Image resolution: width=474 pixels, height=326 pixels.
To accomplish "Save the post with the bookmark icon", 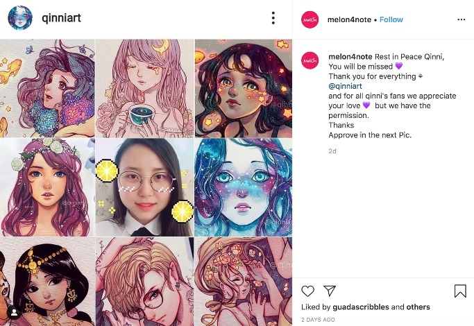I will click(x=460, y=291).
